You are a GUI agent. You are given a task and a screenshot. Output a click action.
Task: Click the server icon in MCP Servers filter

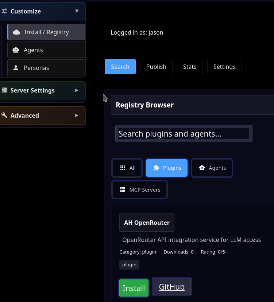tap(123, 190)
